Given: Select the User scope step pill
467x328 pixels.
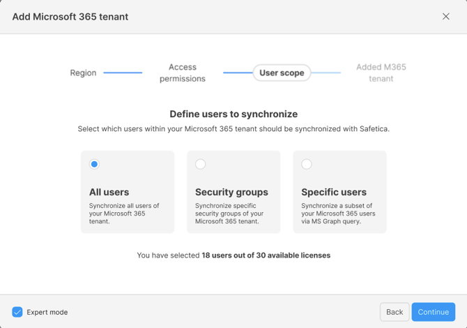Looking at the screenshot, I should [x=282, y=73].
